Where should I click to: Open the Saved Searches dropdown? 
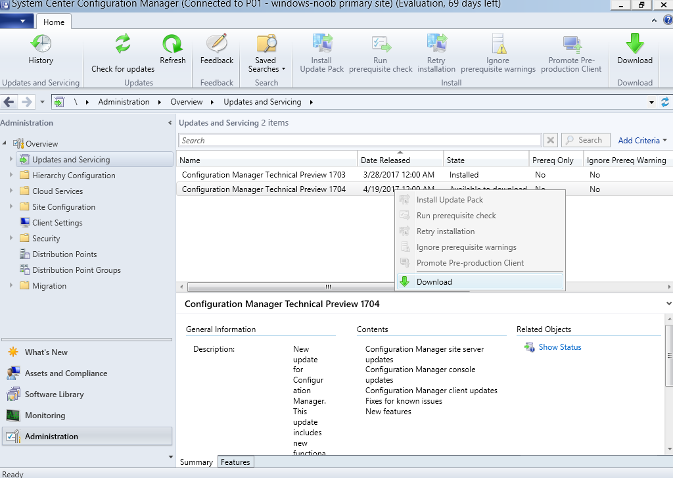266,53
